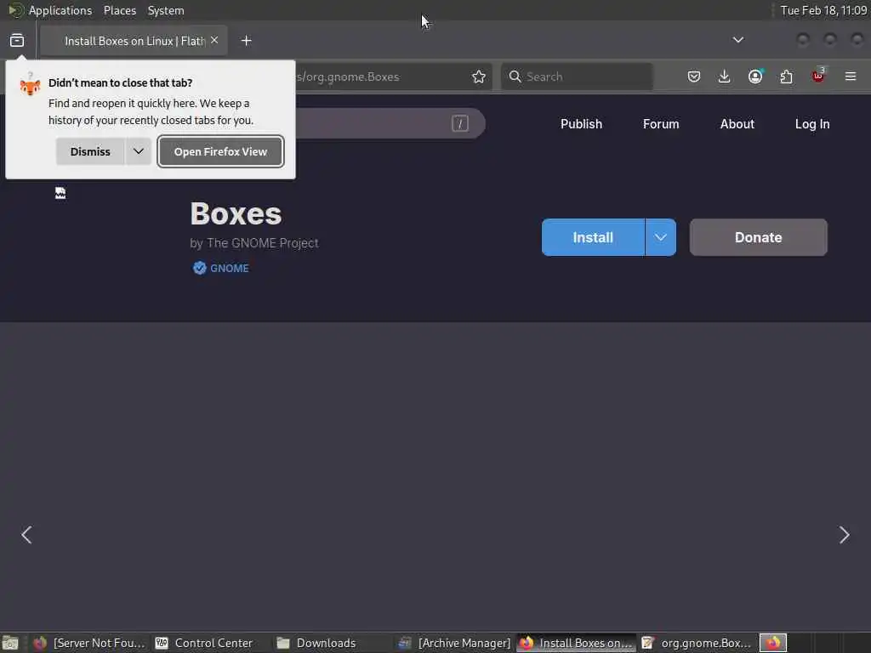Click the show desktop icon in taskbar
The width and height of the screenshot is (871, 653).
pyautogui.click(x=10, y=643)
